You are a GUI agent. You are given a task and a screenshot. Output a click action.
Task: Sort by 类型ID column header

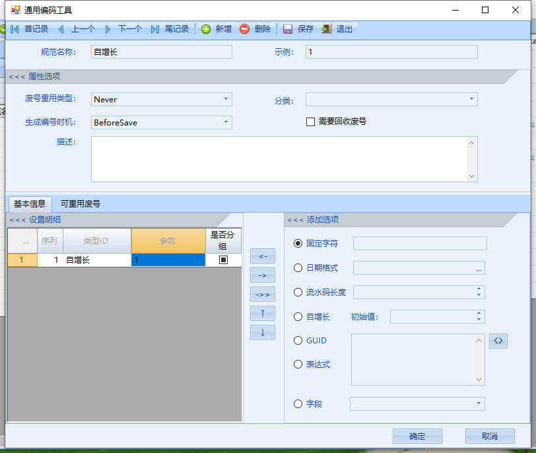pos(97,241)
